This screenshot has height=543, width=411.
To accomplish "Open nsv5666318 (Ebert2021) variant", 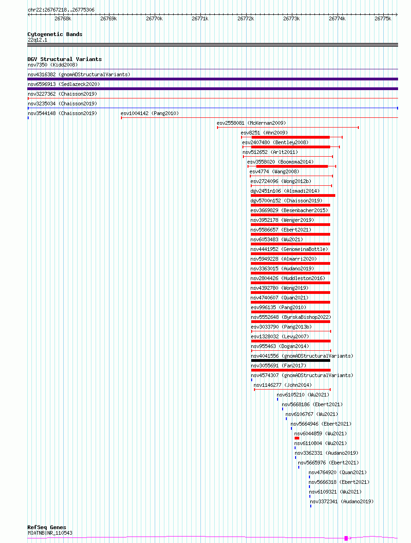I will [x=339, y=482].
